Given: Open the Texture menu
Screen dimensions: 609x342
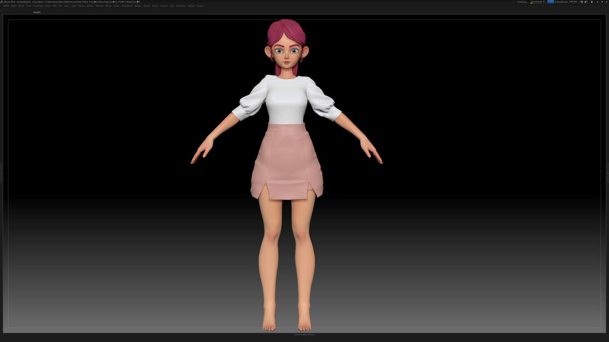Looking at the screenshot, I should click(x=164, y=6).
